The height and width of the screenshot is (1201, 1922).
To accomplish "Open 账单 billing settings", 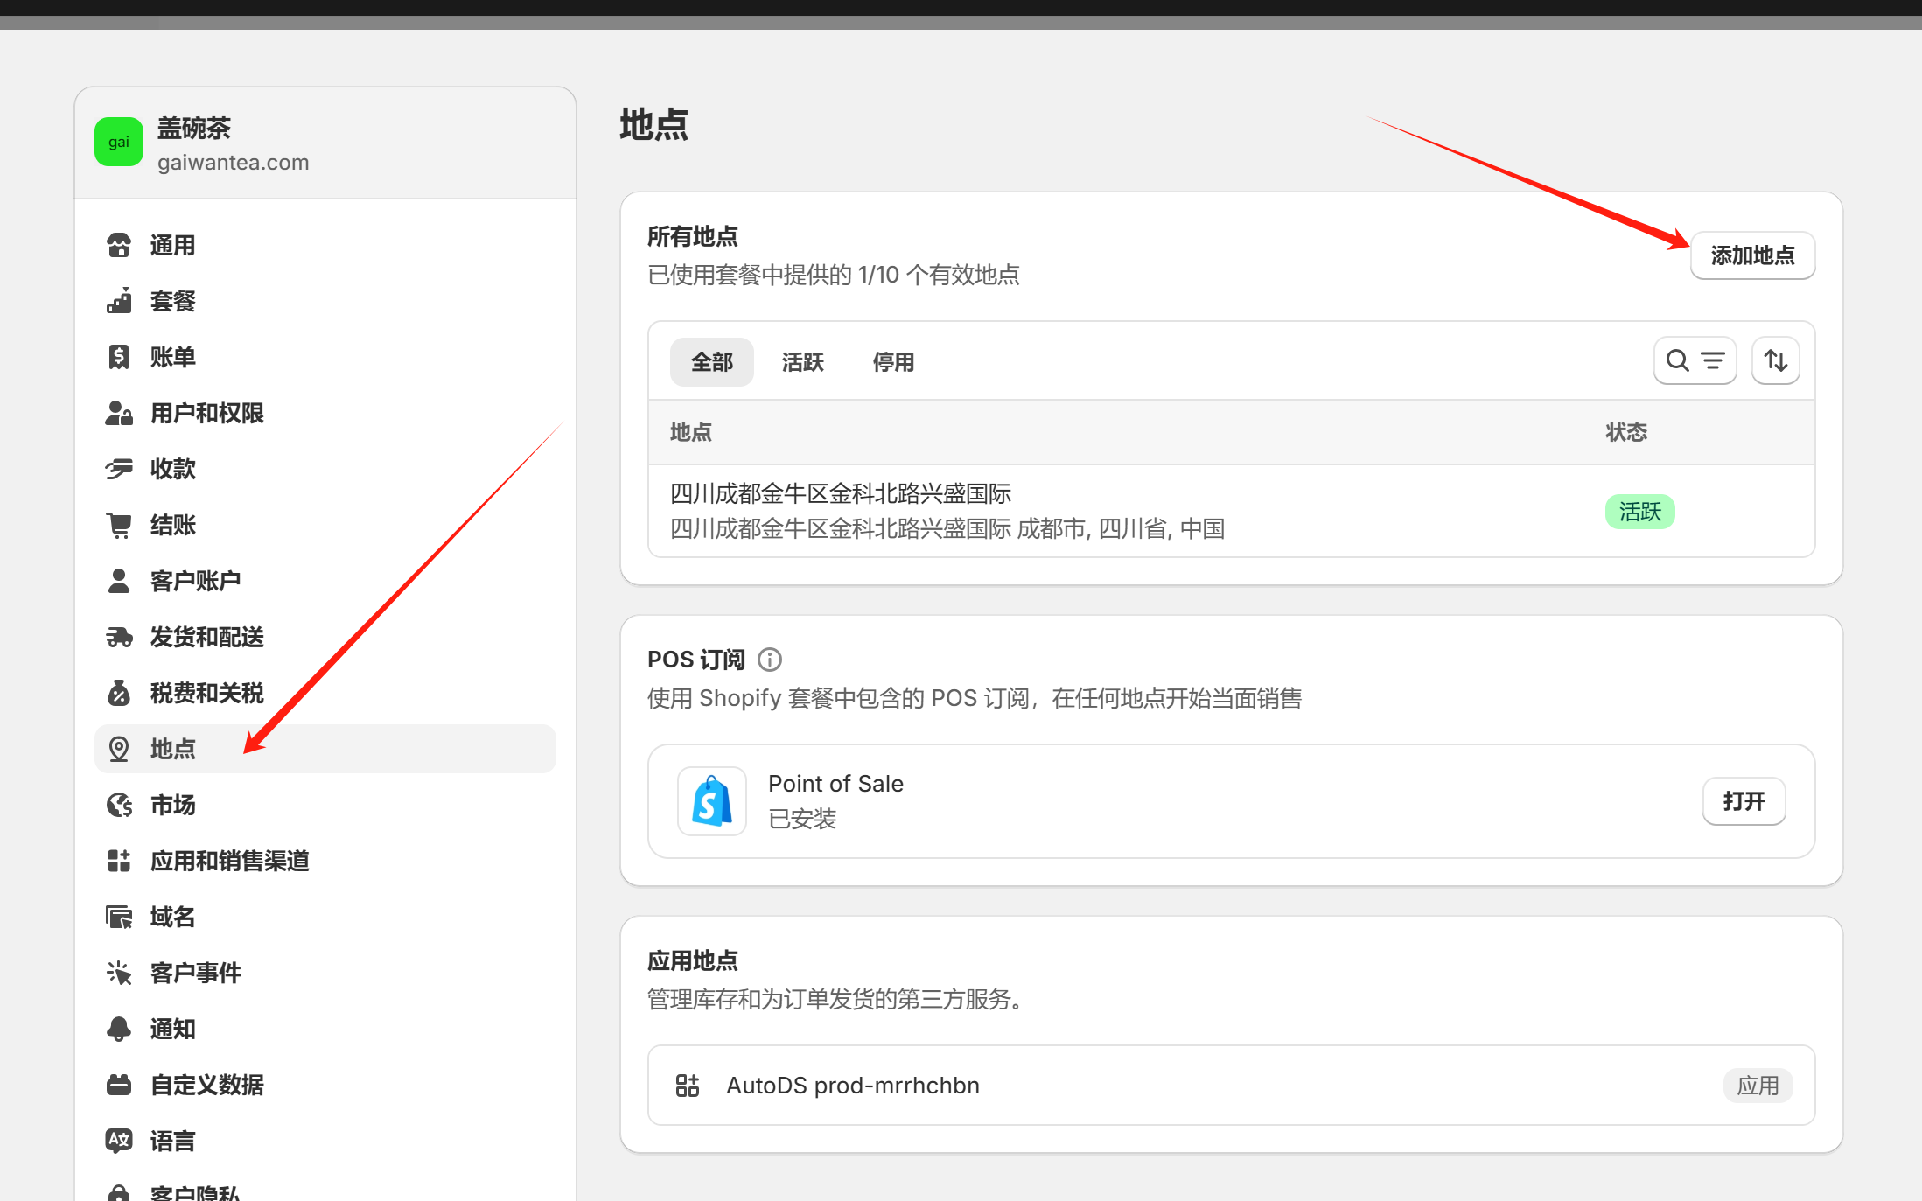I will pyautogui.click(x=172, y=357).
